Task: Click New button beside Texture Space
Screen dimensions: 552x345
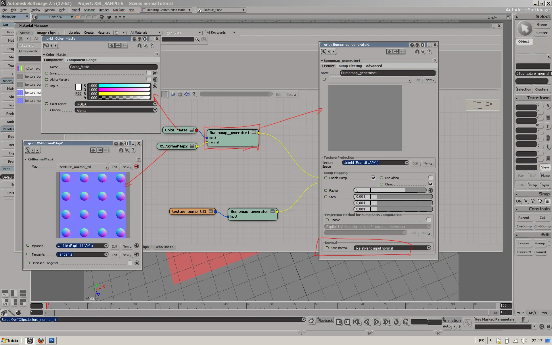Action: click(x=428, y=163)
